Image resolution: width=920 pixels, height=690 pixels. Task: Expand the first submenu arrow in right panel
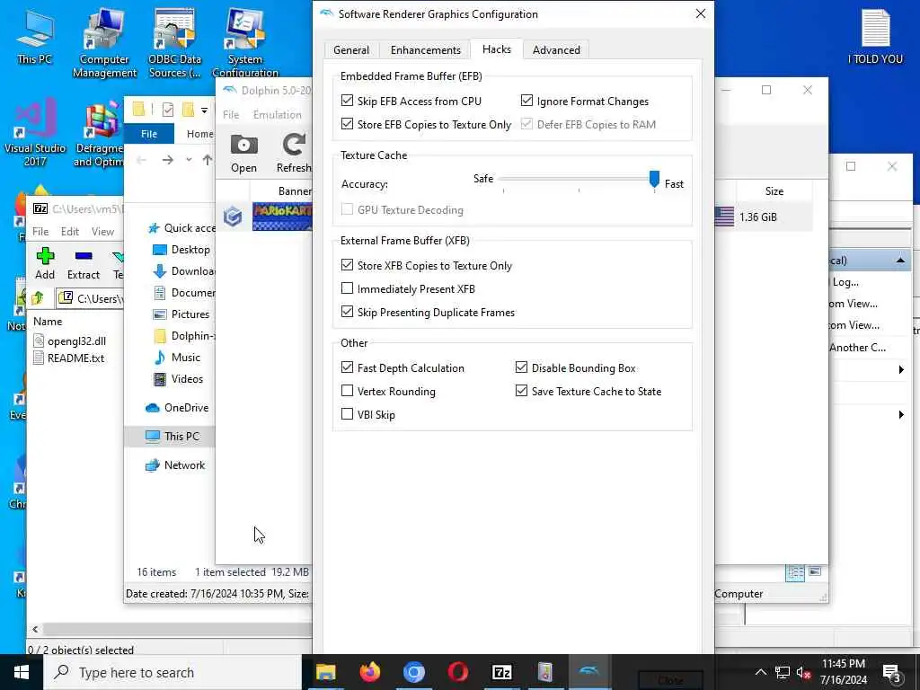pyautogui.click(x=901, y=369)
